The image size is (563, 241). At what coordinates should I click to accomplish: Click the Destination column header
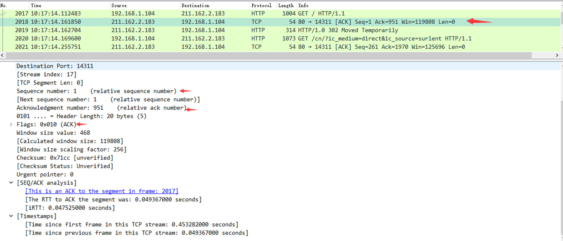click(x=215, y=5)
